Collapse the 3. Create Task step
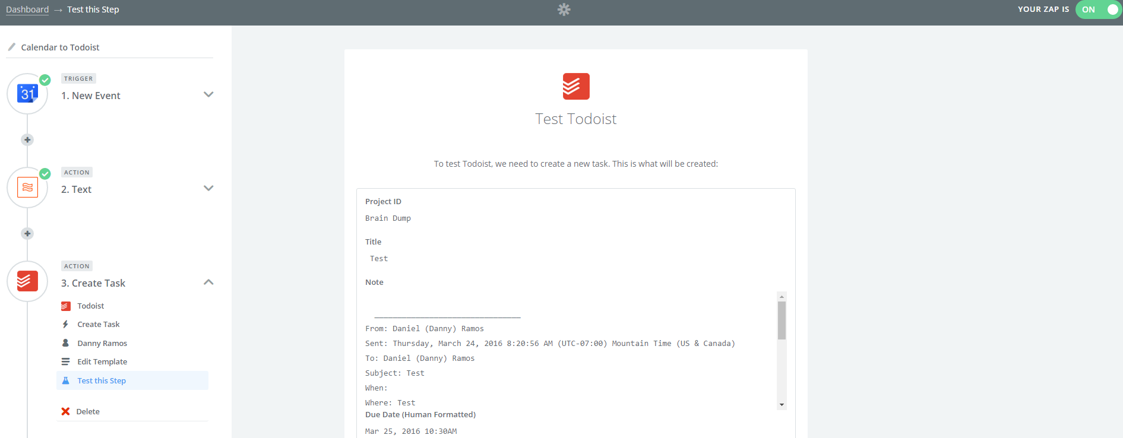 tap(208, 282)
